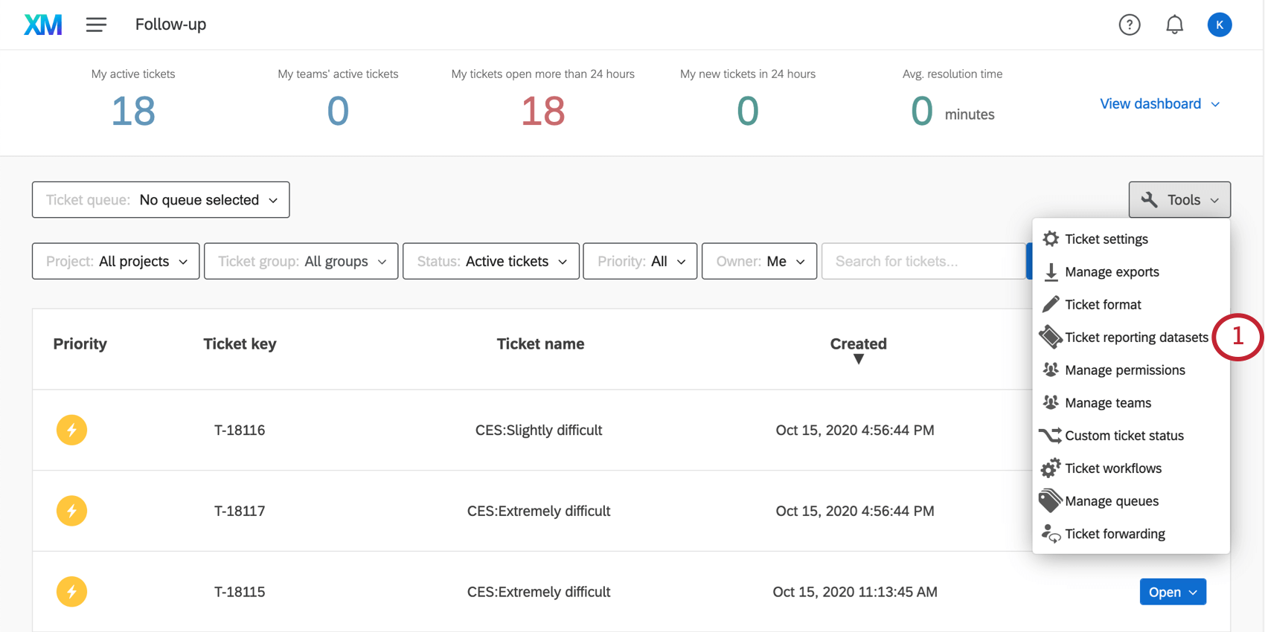The height and width of the screenshot is (632, 1265).
Task: Open the help question mark icon
Action: [1129, 25]
